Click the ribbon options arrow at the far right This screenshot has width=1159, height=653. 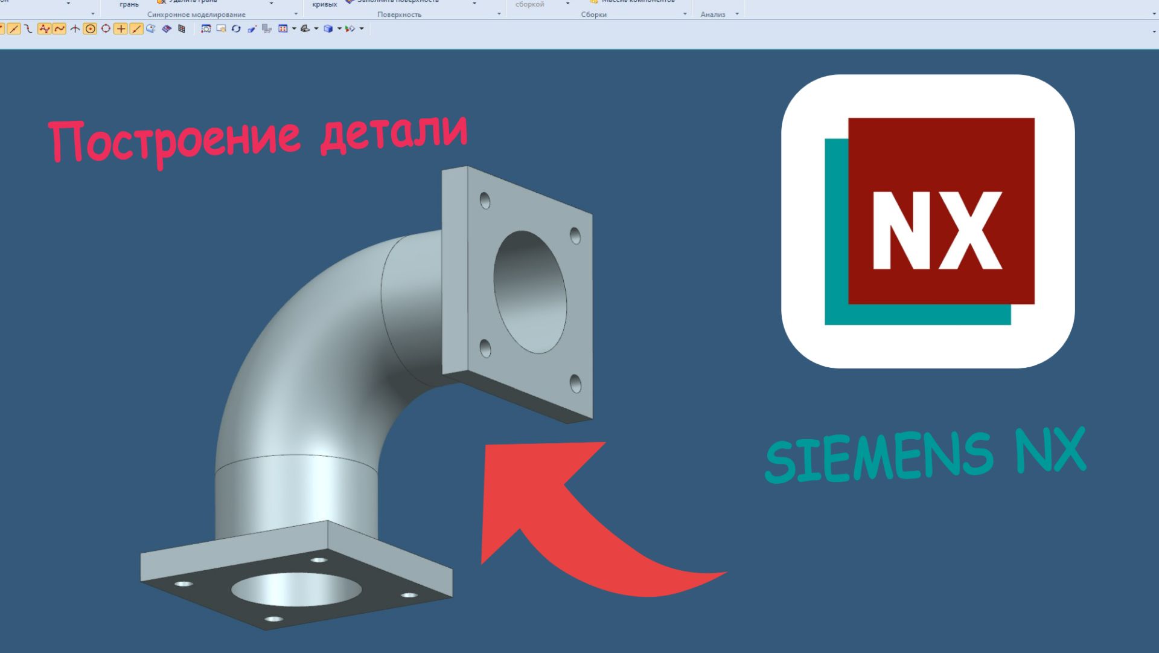click(1154, 14)
